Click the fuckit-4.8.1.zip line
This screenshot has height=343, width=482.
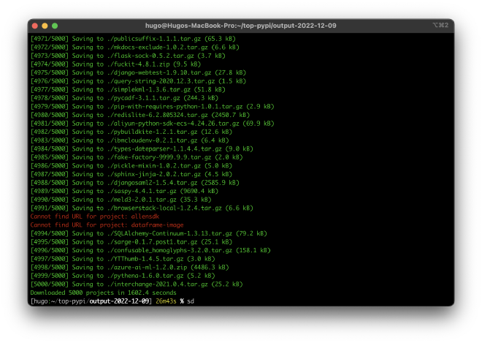click(115, 64)
